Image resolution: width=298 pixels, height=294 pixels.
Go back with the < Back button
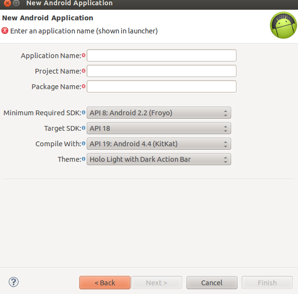click(x=105, y=282)
